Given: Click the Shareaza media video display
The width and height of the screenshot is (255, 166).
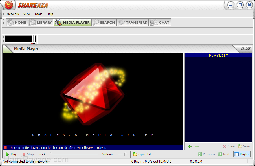Looking at the screenshot, I should click(x=93, y=99).
